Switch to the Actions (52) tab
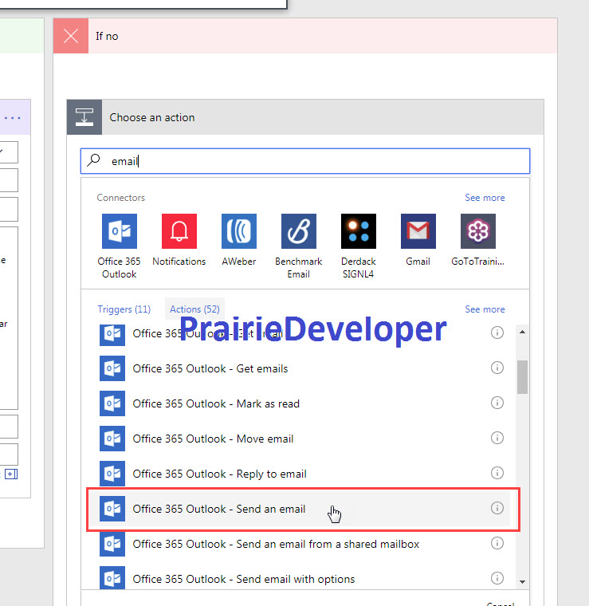Viewport: 589px width, 606px height. pyautogui.click(x=194, y=309)
